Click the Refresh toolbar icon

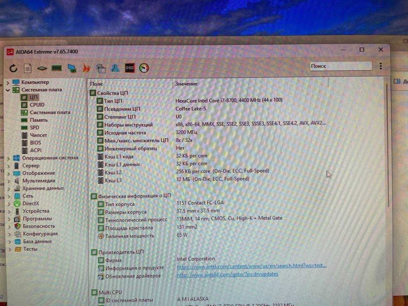[x=13, y=68]
